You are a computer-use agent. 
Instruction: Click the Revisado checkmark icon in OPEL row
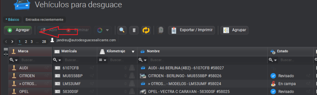pos(273,91)
